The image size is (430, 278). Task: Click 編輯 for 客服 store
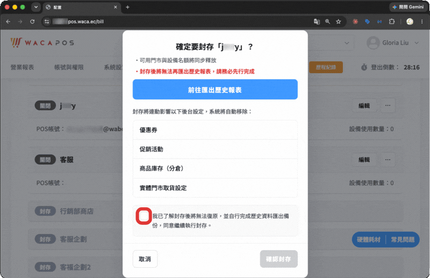pyautogui.click(x=364, y=160)
